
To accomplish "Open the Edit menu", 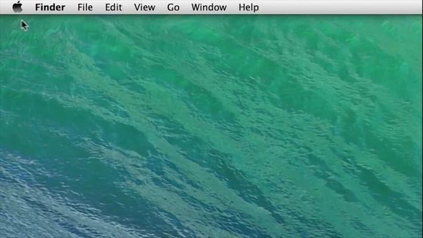I will pyautogui.click(x=113, y=7).
